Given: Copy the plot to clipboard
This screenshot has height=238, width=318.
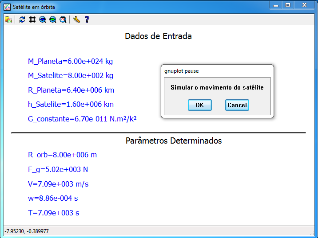Looking at the screenshot, I should tap(8, 20).
